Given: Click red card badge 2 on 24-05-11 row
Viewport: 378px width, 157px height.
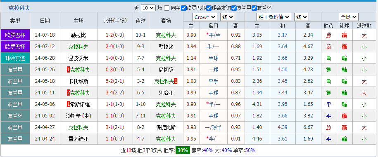Looking at the screenshot, I should tap(69, 93).
